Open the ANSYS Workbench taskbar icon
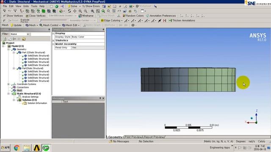The height and width of the screenshot is (152, 271). [x=37, y=148]
